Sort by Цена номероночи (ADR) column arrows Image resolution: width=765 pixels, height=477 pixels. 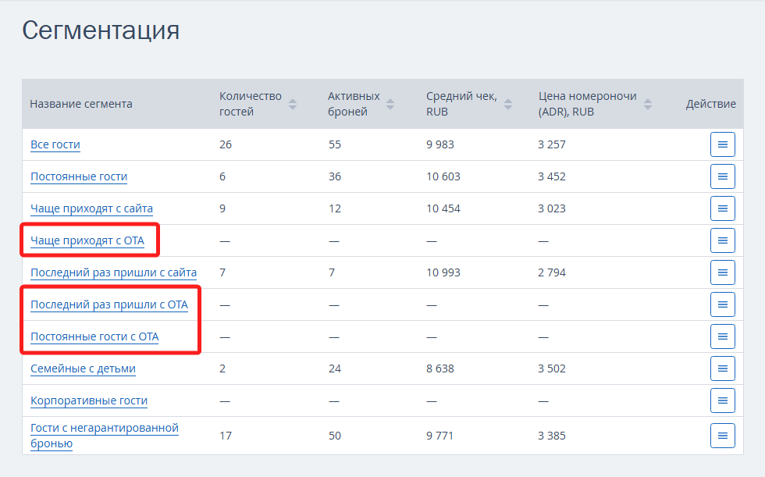(x=648, y=104)
